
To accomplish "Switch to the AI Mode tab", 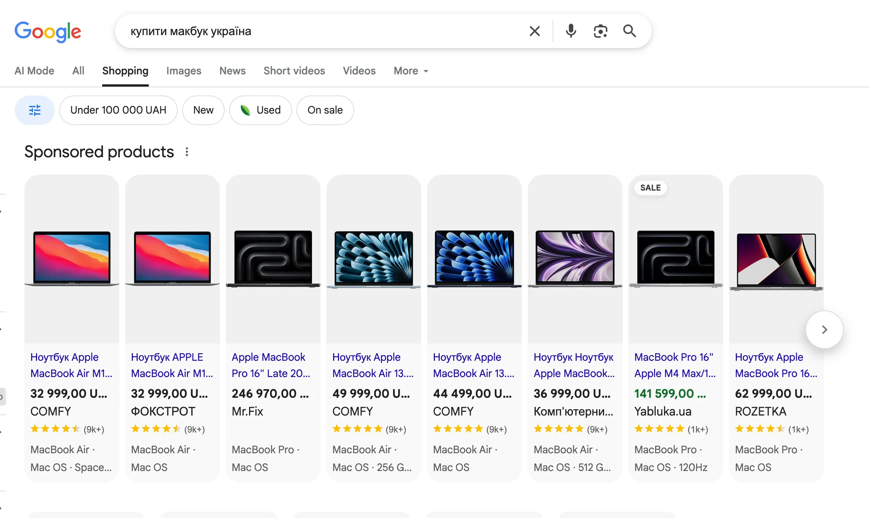I will 34,71.
